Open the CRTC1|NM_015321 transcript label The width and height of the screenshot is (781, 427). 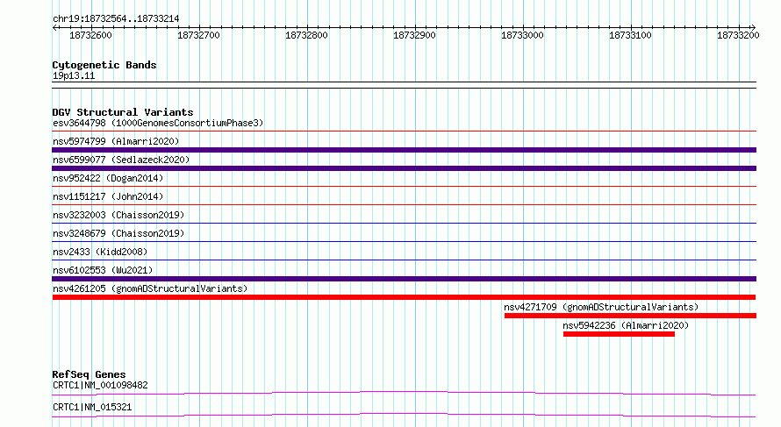(92, 407)
